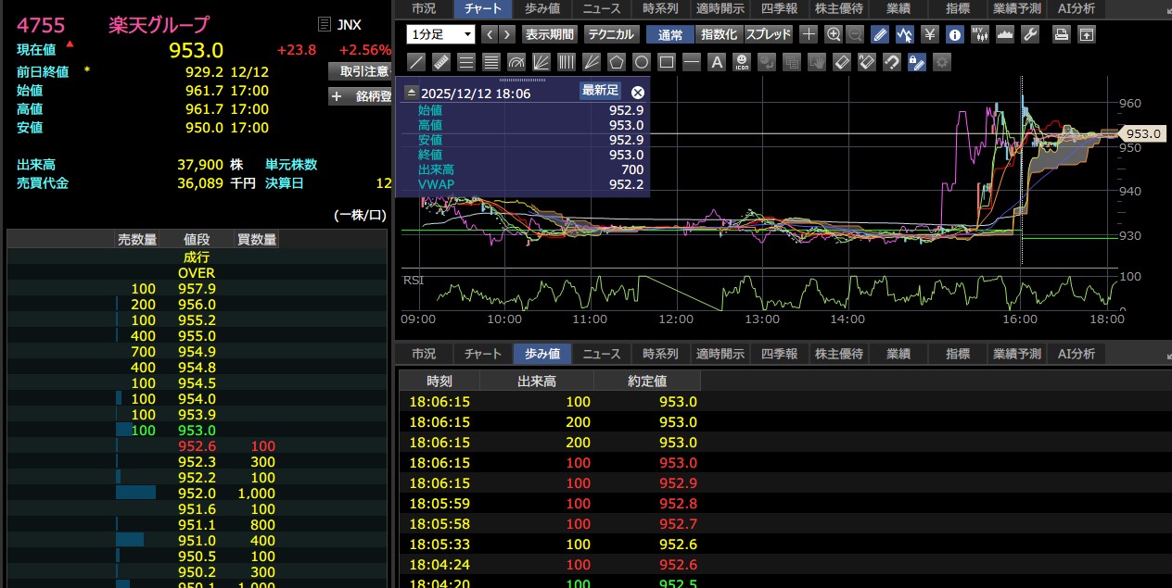Click the 成行 market order row
Screen dimensions: 1172x588
pos(197,257)
